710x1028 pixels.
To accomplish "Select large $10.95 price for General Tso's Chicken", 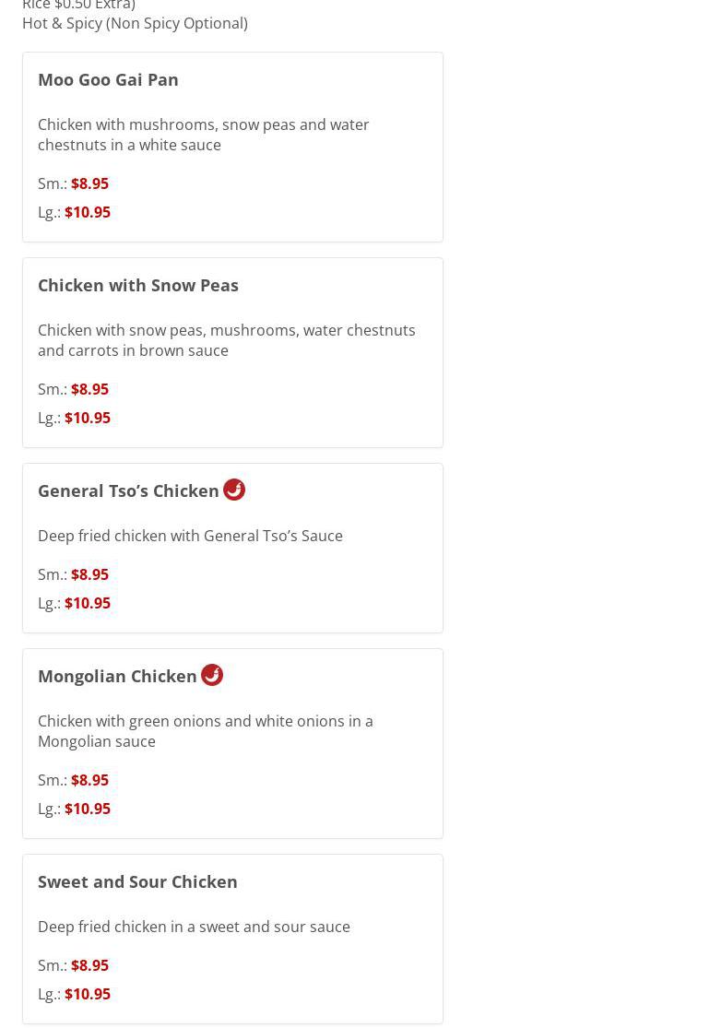I will 88,603.
